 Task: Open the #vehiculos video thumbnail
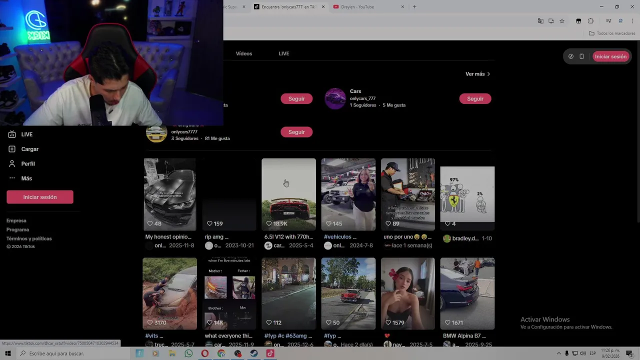348,194
